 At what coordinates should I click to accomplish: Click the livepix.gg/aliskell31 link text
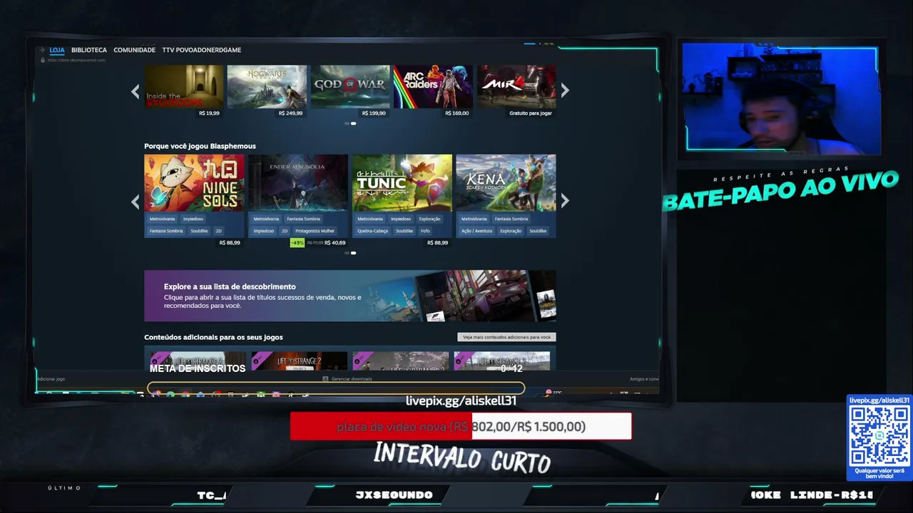coord(461,401)
